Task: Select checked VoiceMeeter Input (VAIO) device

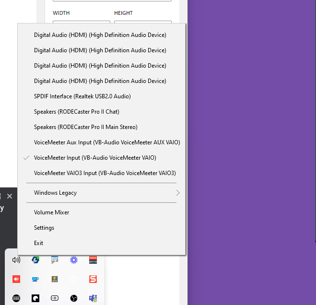Action: [x=102, y=158]
